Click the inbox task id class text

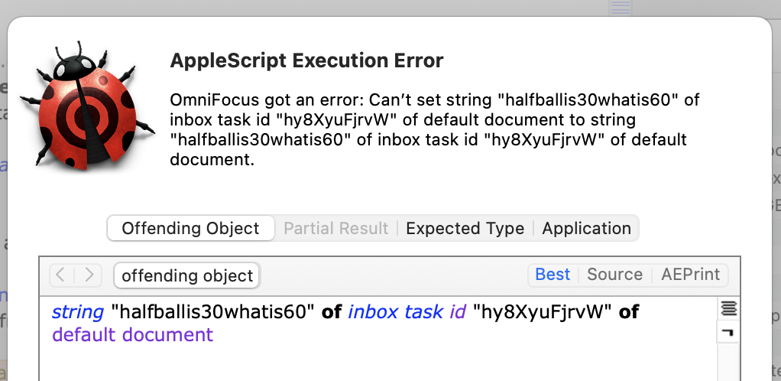(407, 311)
